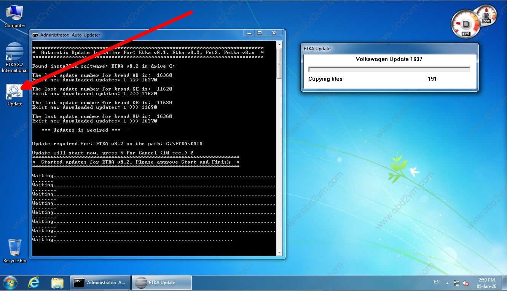Click the EN language indicator
The width and height of the screenshot is (507, 291).
(x=437, y=282)
